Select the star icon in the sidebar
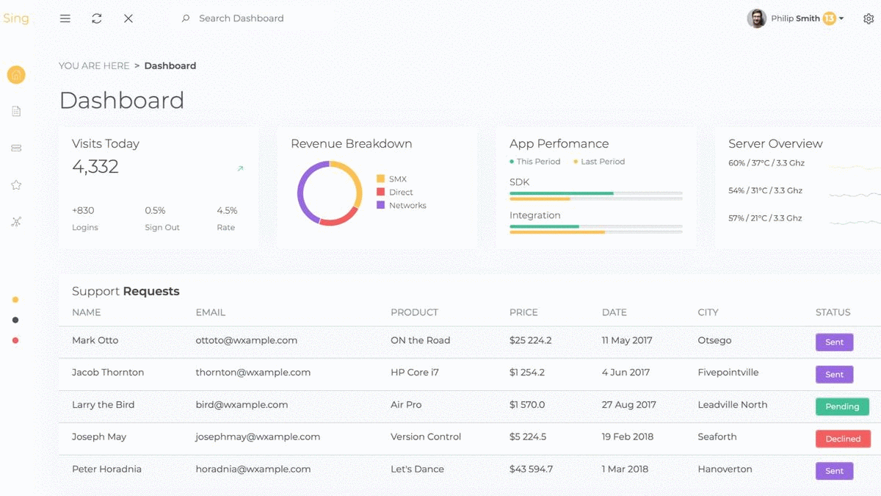 (x=15, y=184)
